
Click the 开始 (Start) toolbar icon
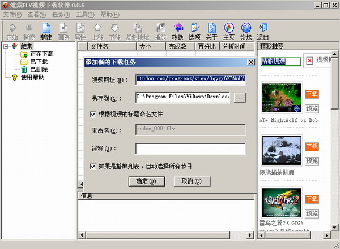pyautogui.click(x=12, y=30)
